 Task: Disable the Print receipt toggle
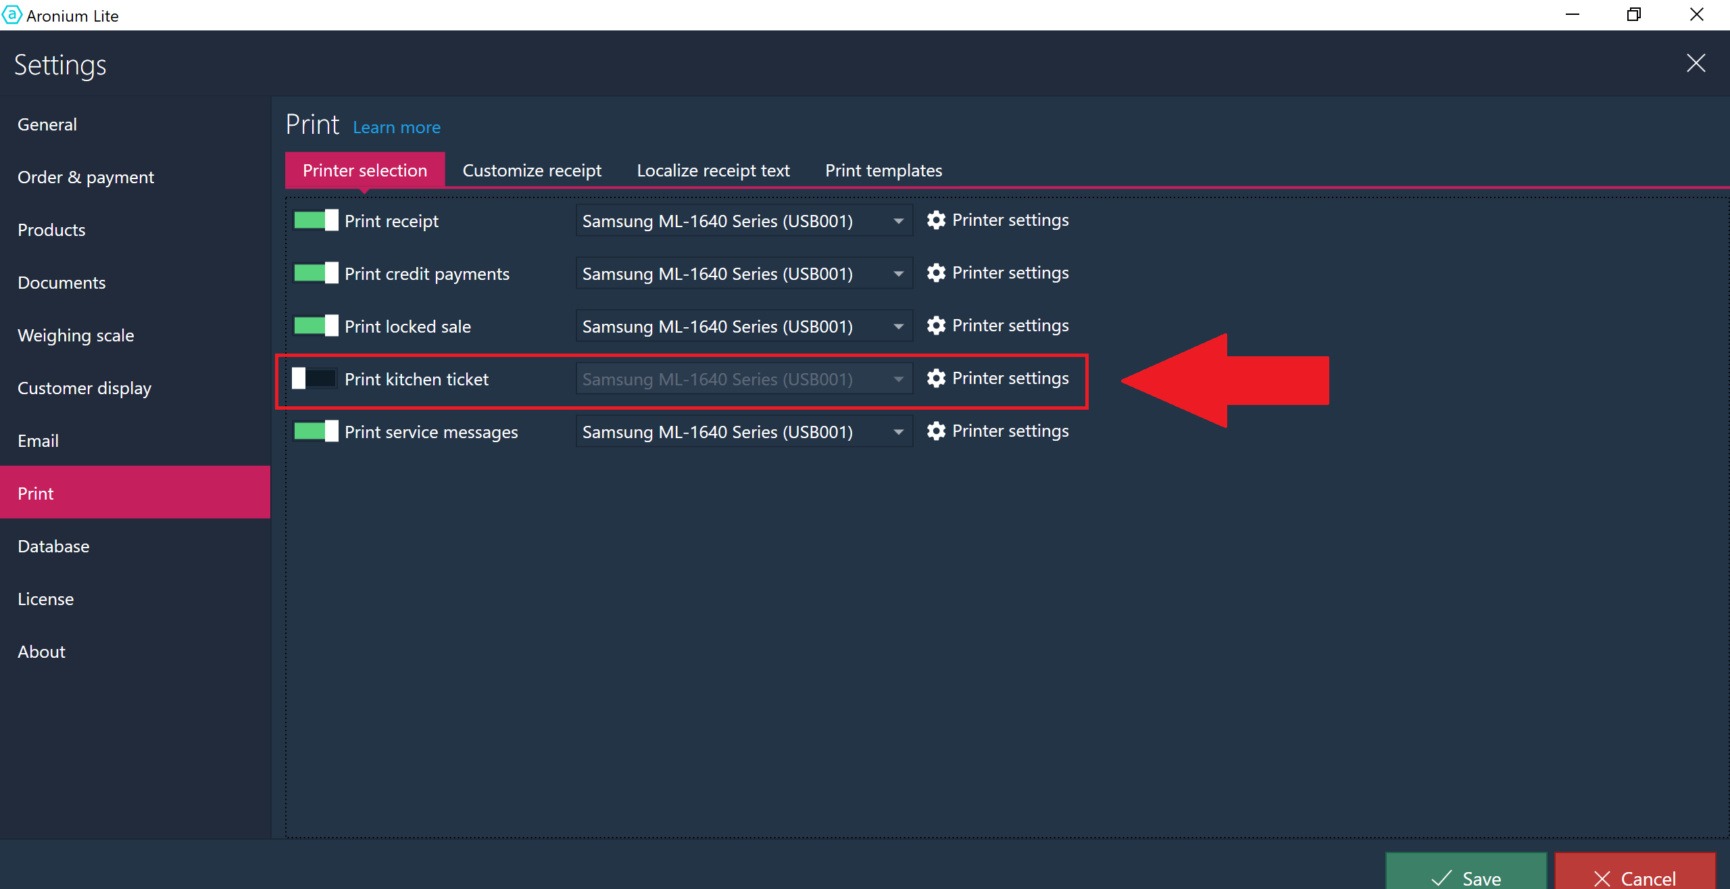pyautogui.click(x=316, y=220)
